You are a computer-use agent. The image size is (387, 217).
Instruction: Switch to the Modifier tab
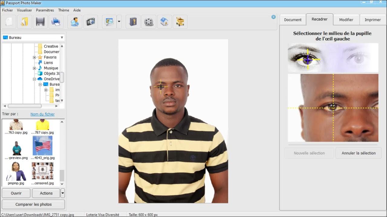pyautogui.click(x=346, y=20)
